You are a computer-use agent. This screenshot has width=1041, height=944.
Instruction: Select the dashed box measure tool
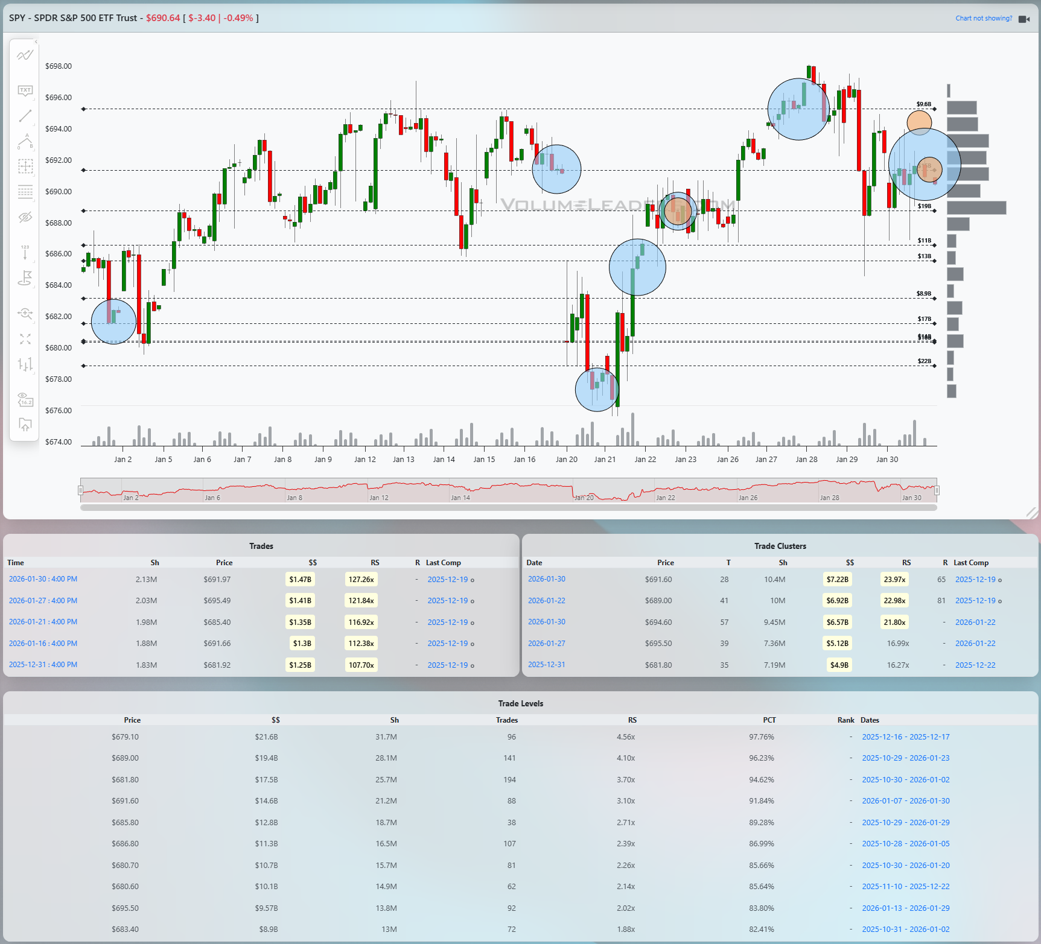(25, 166)
